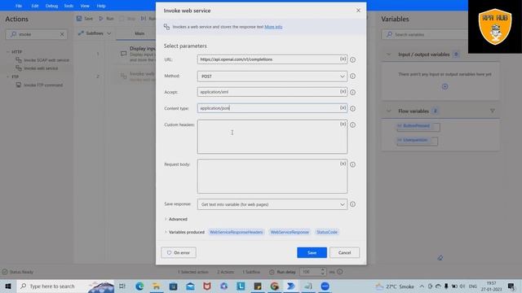Close the Invoke web service dialog
This screenshot has width=522, height=293.
(358, 11)
